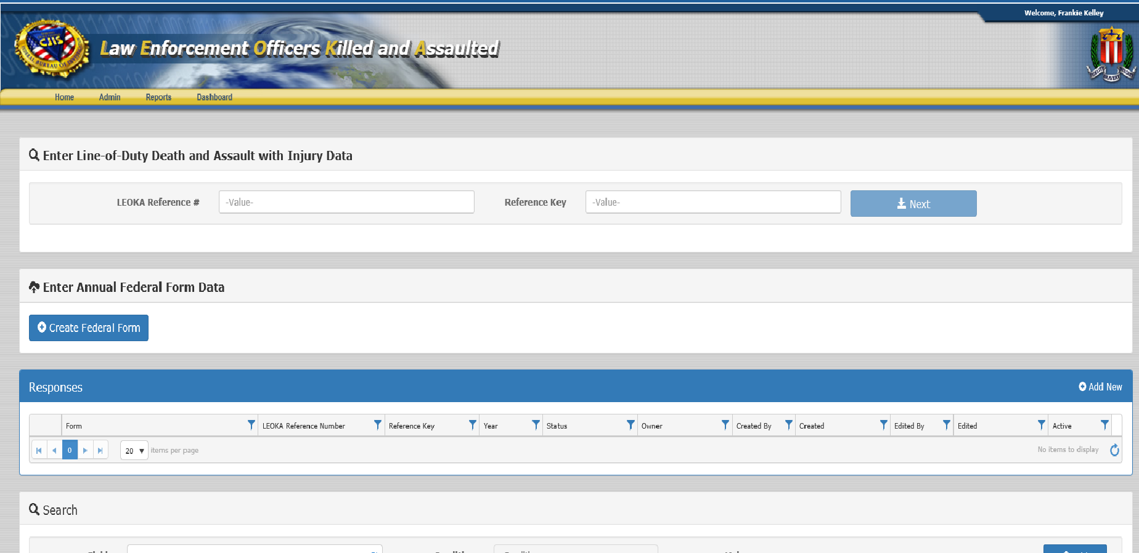The width and height of the screenshot is (1139, 553).
Task: Open the Dashboard menu
Action: coord(214,97)
